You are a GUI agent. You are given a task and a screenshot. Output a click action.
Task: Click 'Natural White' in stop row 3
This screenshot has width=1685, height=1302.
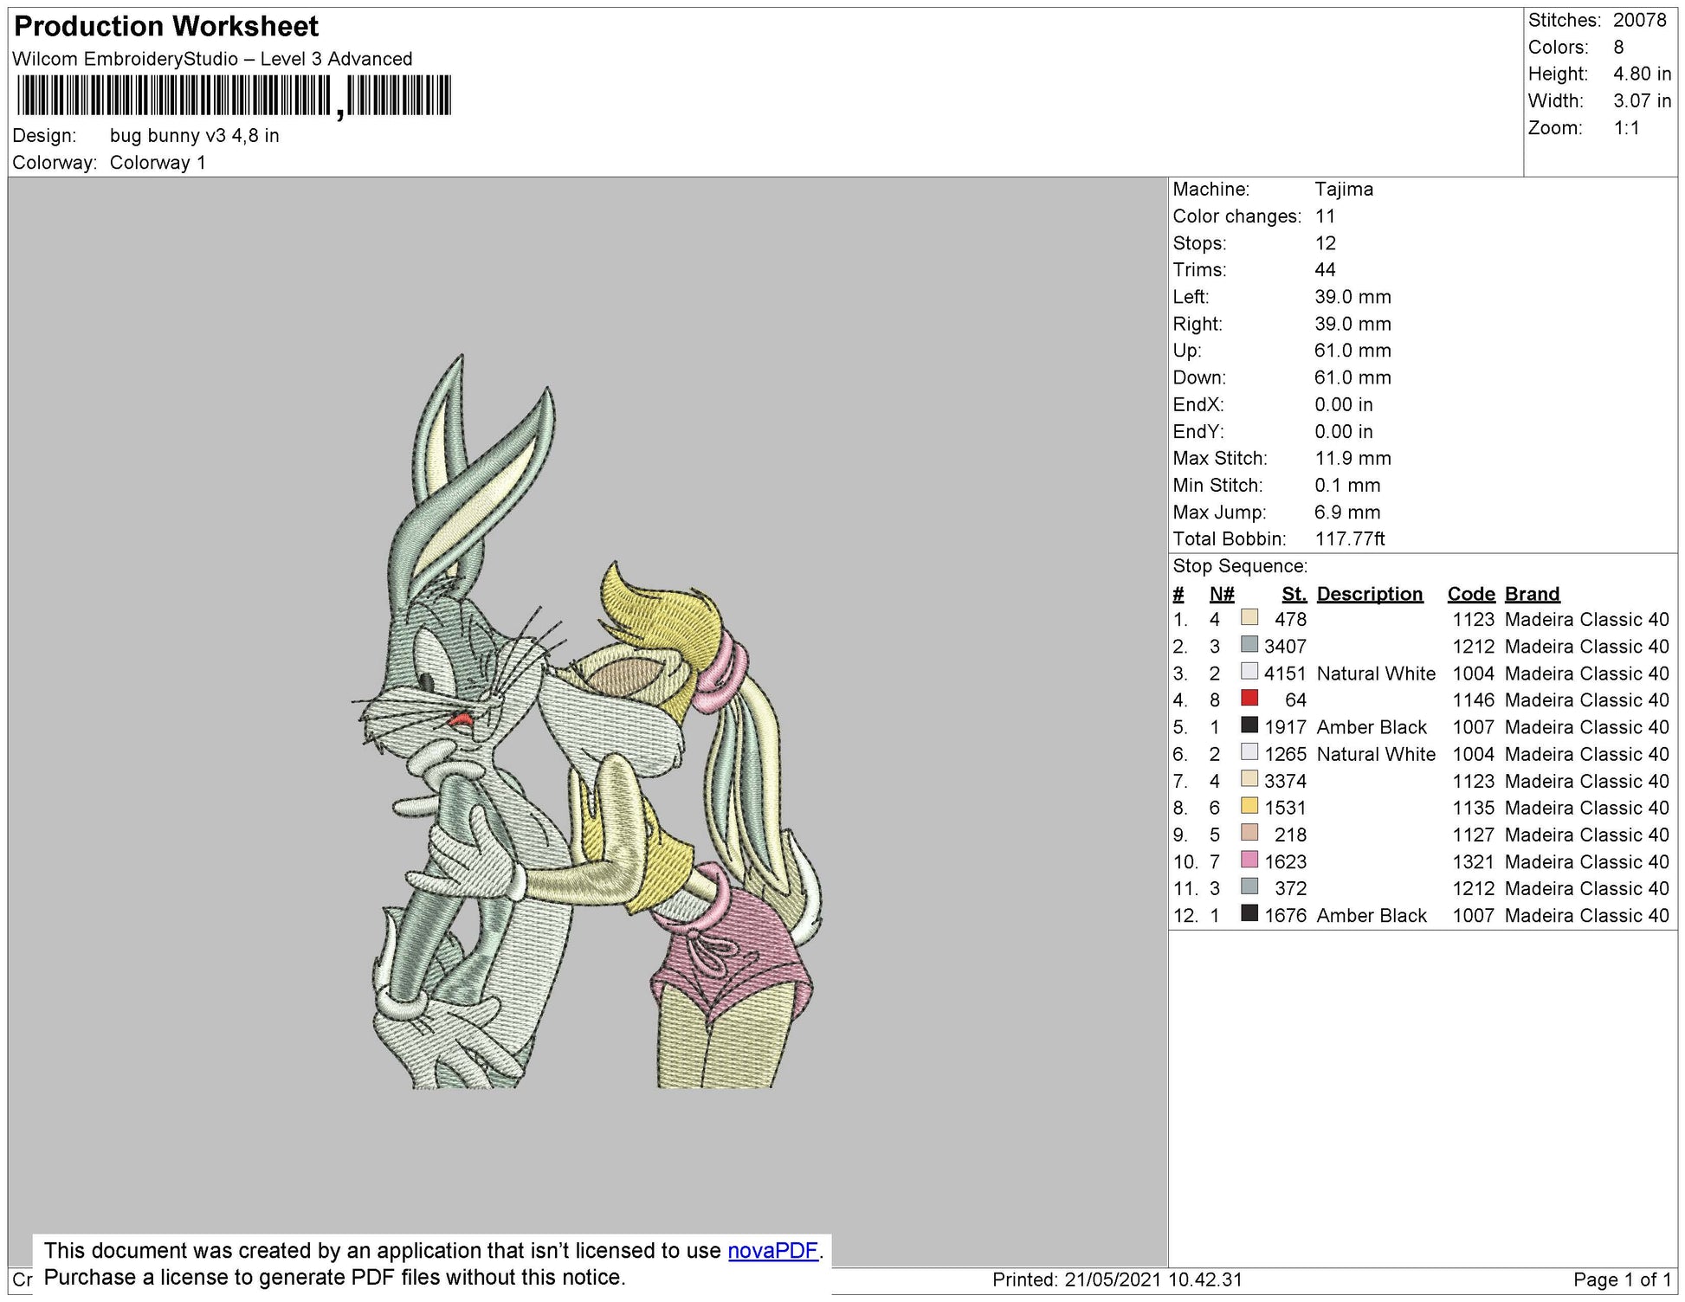(x=1376, y=674)
